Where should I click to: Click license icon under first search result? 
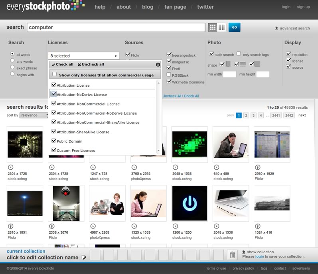[x=10, y=168]
